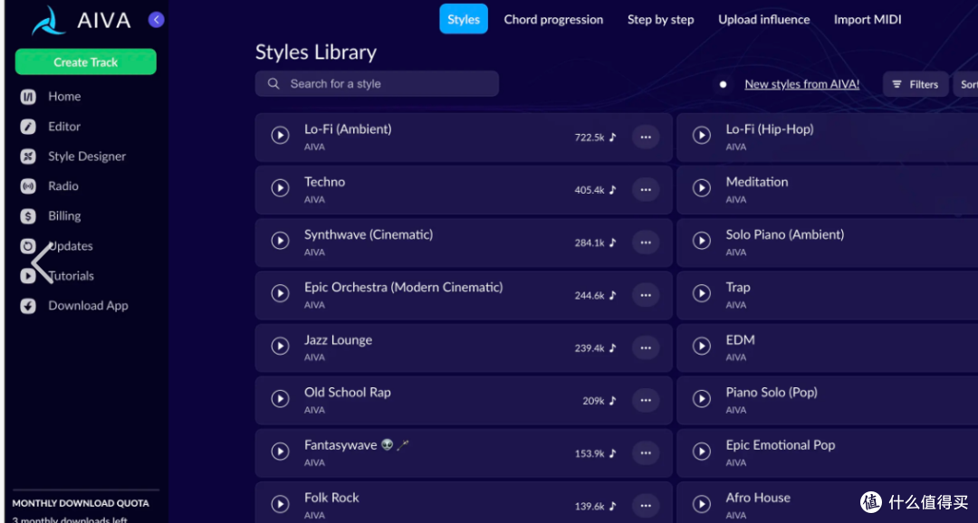Screen dimensions: 978x523
Task: Open Style Designer from sidebar
Action: click(87, 157)
